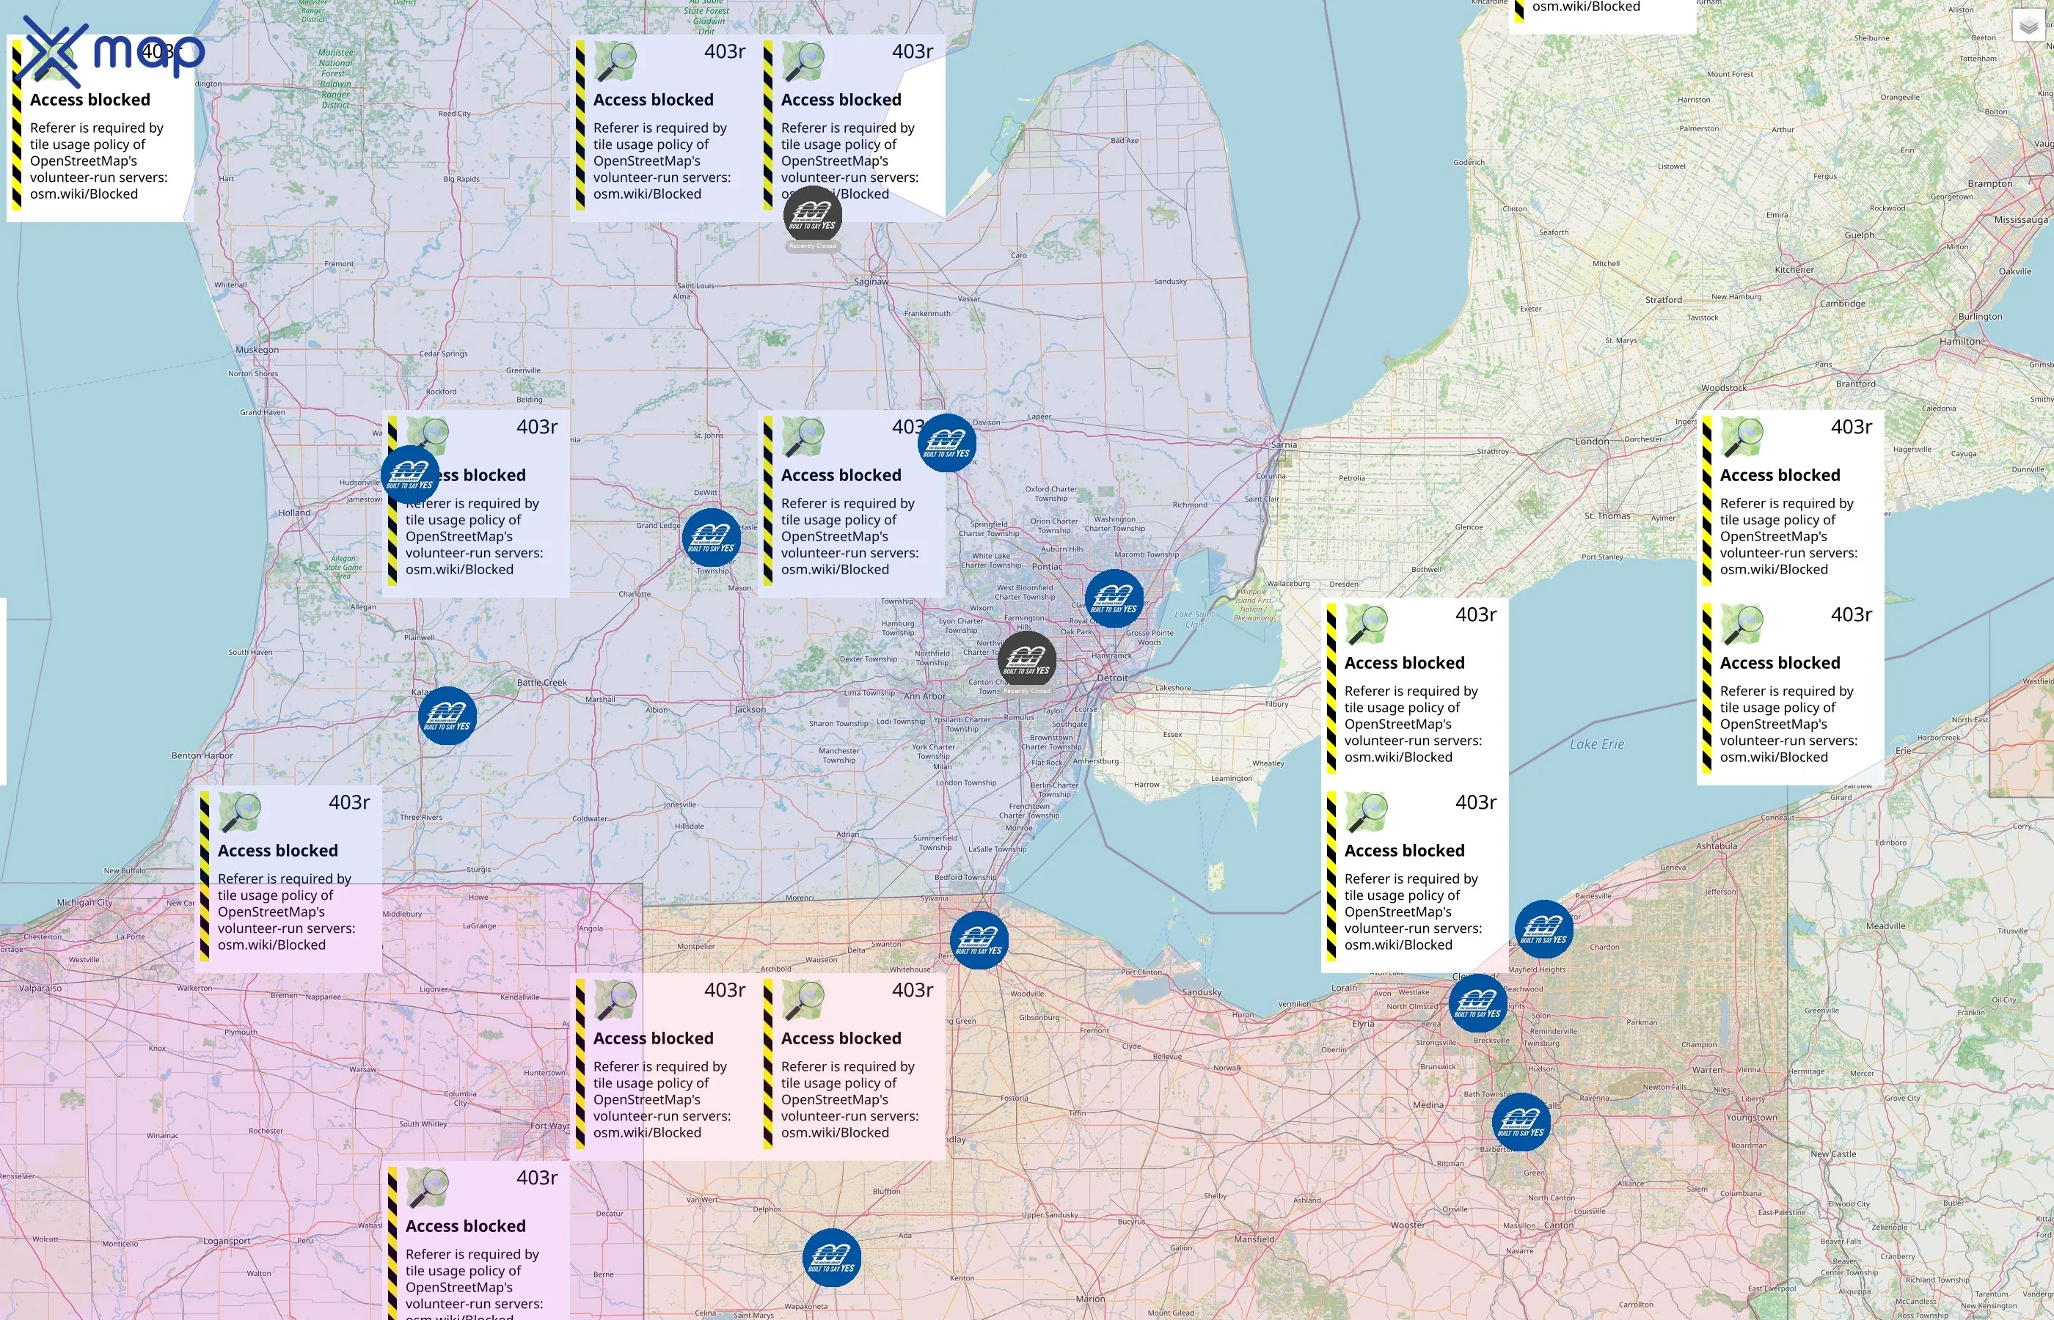Viewport: 2054px width, 1320px height.
Task: Click the Detroit city label
Action: click(x=1113, y=678)
